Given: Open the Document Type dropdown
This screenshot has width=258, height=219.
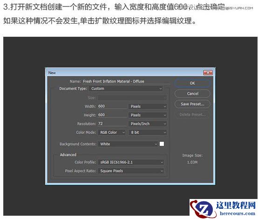Looking at the screenshot, I should [126, 89].
